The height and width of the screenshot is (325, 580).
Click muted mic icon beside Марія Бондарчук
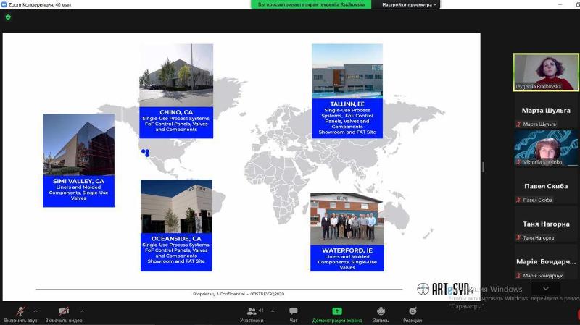pos(518,276)
